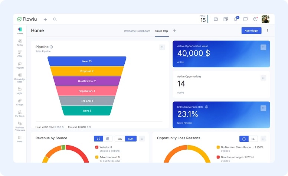The image size is (288, 176).
Task: Click Sales Conversion Rate info icon
Action: click(x=206, y=107)
